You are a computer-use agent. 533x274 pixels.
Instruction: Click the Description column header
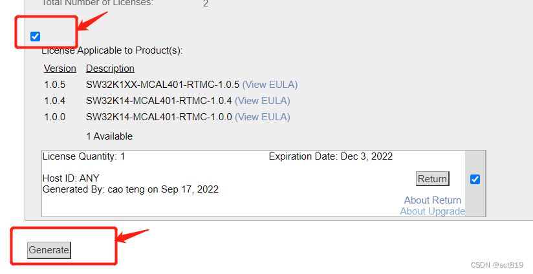pyautogui.click(x=110, y=68)
